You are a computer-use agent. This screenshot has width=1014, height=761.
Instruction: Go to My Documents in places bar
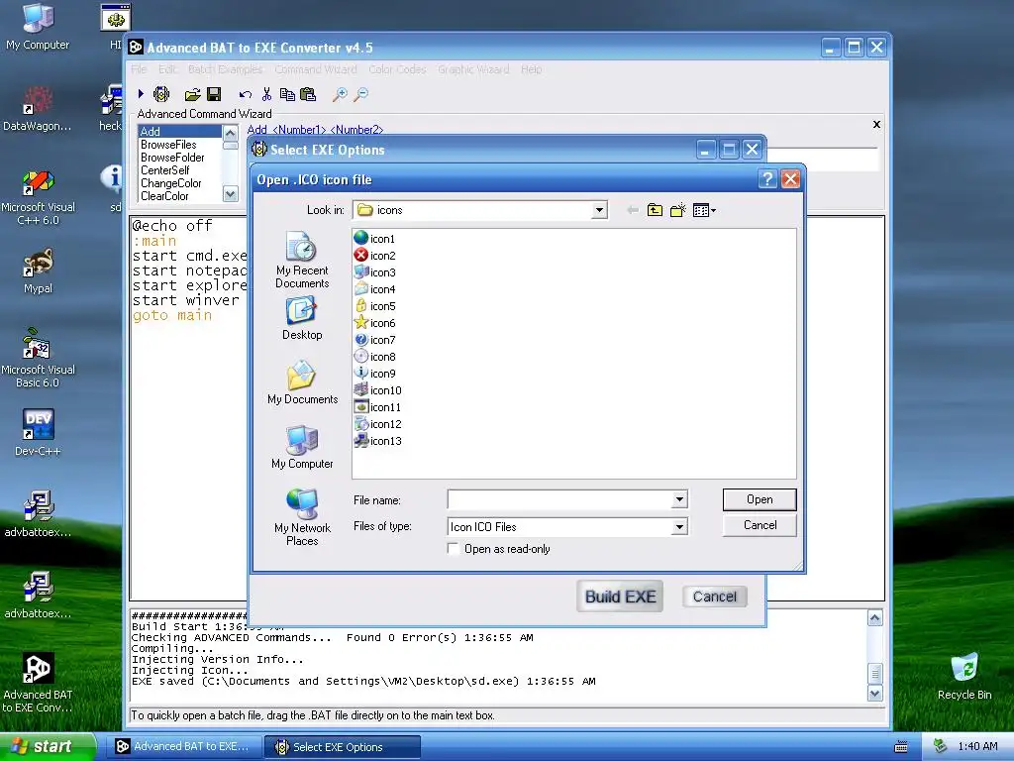point(302,383)
